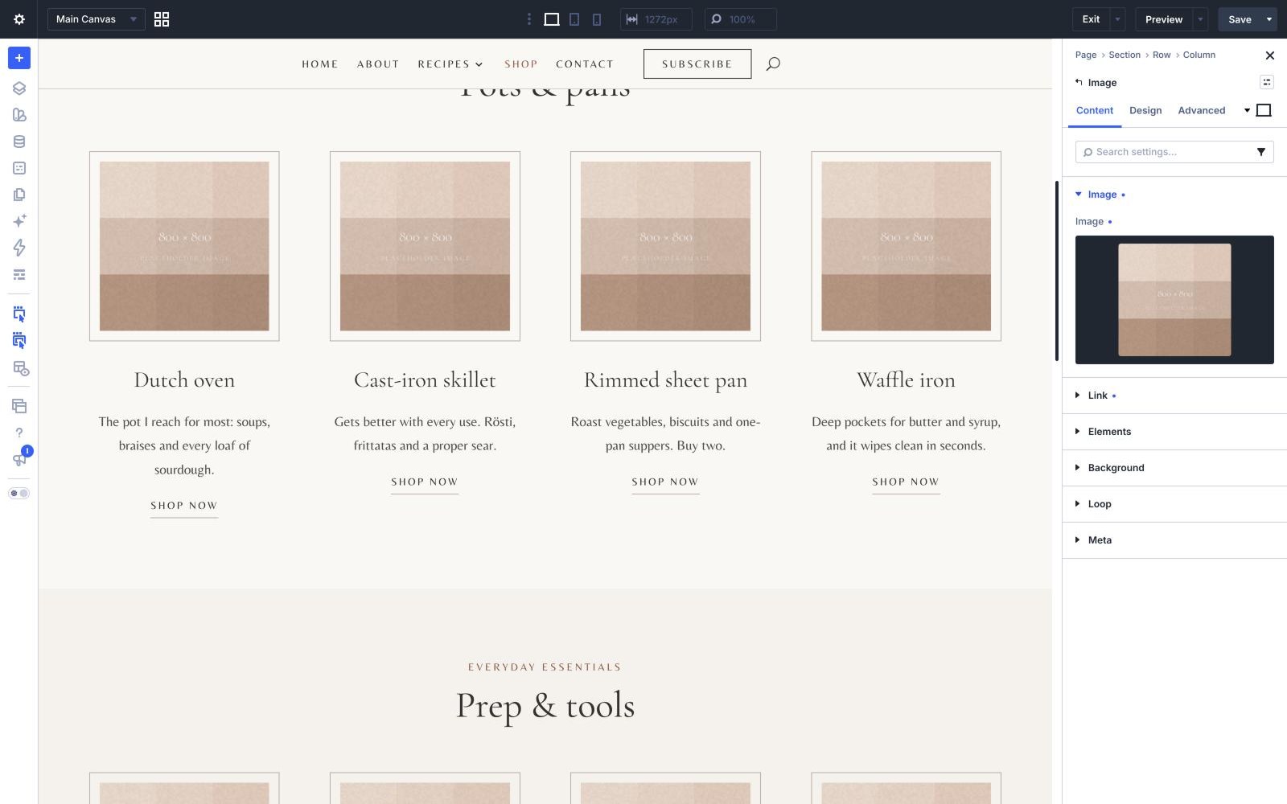1287x804 pixels.
Task: Open the Preview button dropdown arrow
Action: 1200,19
